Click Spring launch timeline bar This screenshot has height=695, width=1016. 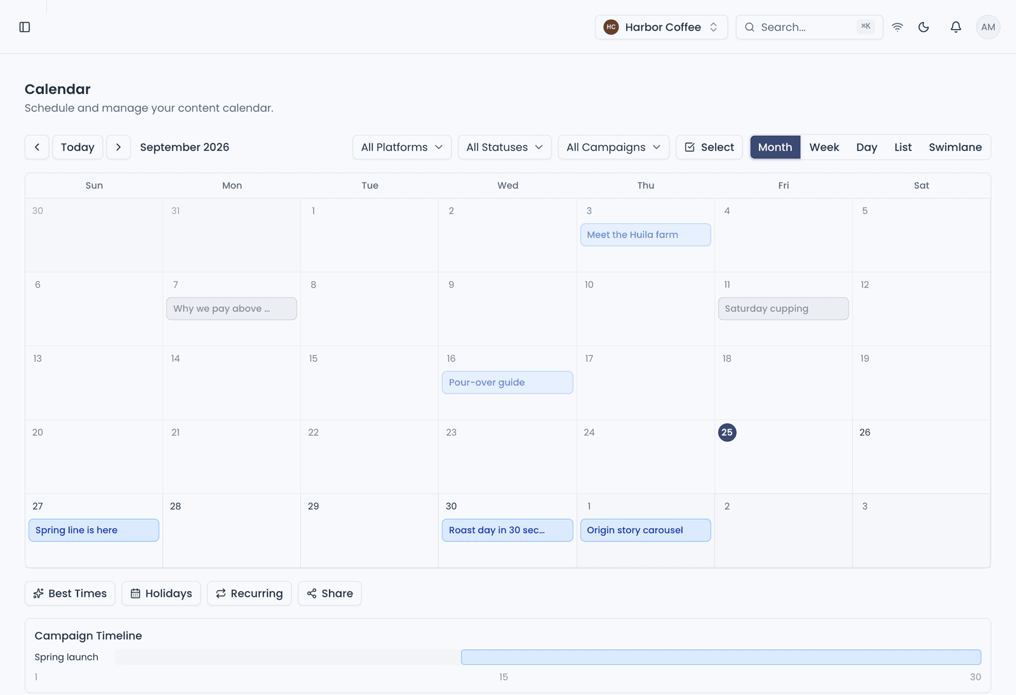tap(721, 657)
